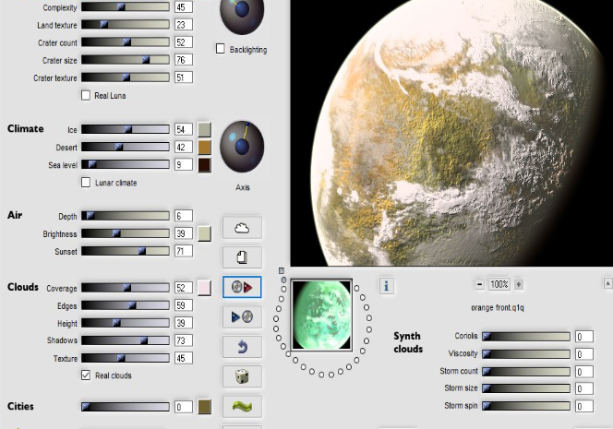Viewport: 613px width, 429px height.
Task: Randomize settings with the dice button
Action: (242, 376)
